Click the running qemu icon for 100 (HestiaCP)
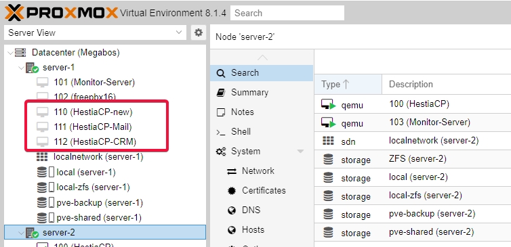Screen dimensions: 511x247 (329, 104)
